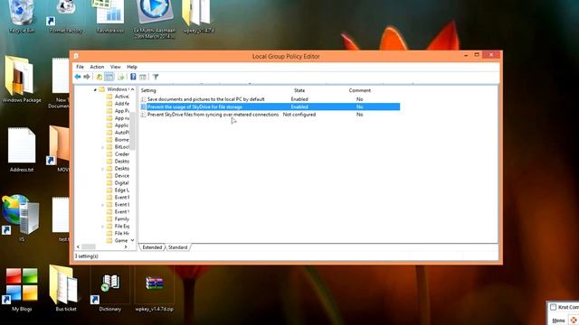The image size is (579, 325).
Task: Click the tree horizontal scrollbar thumb
Action: point(89,246)
